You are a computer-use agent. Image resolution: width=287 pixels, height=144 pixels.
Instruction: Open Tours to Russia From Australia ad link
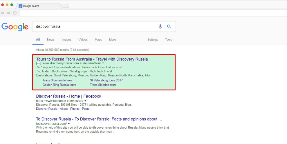(x=92, y=59)
